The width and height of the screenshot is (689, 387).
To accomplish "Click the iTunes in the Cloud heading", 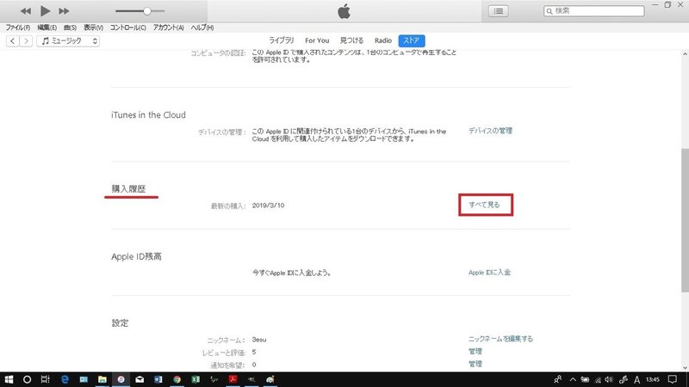I will tap(148, 115).
